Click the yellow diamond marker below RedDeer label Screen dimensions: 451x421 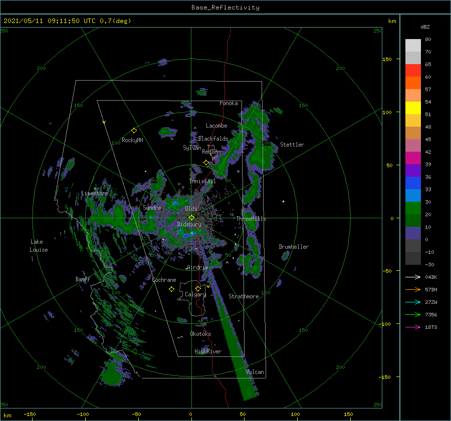pyautogui.click(x=206, y=163)
